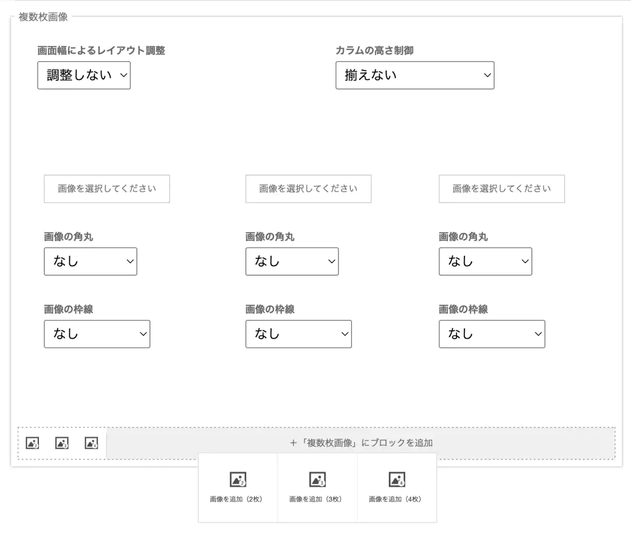
Task: Click the right 画像を選択してください button
Action: tap(501, 189)
